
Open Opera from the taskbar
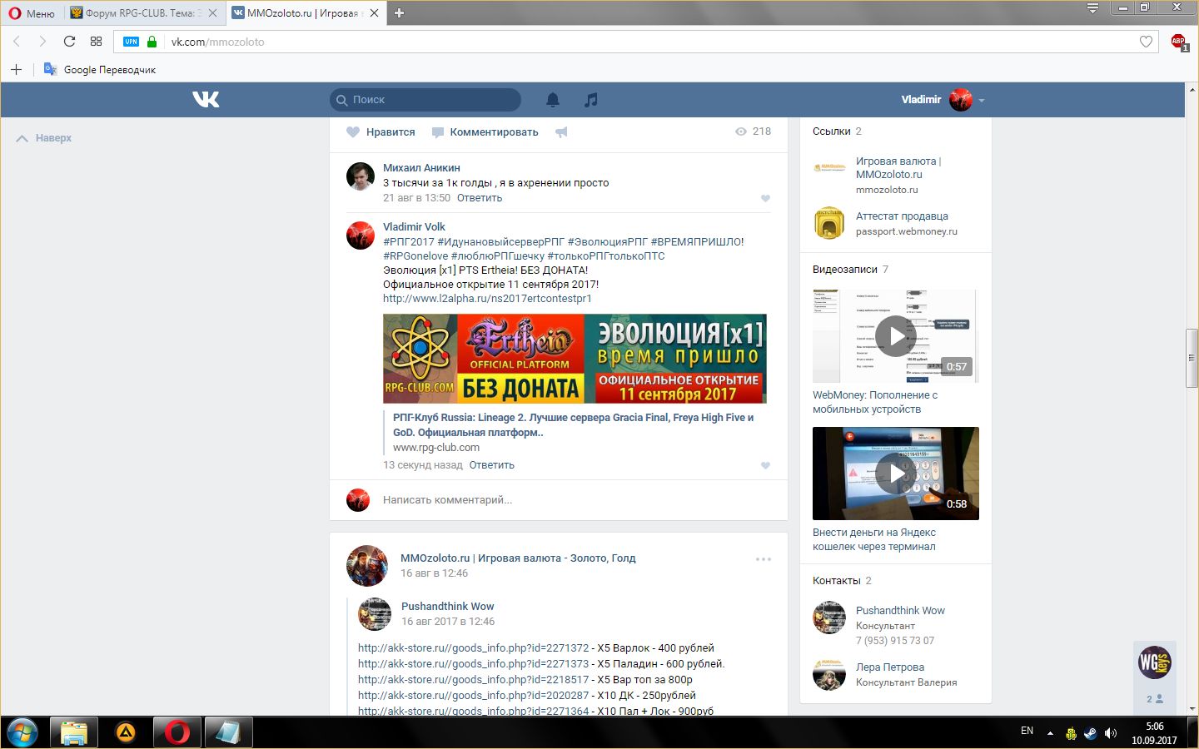pos(177,732)
